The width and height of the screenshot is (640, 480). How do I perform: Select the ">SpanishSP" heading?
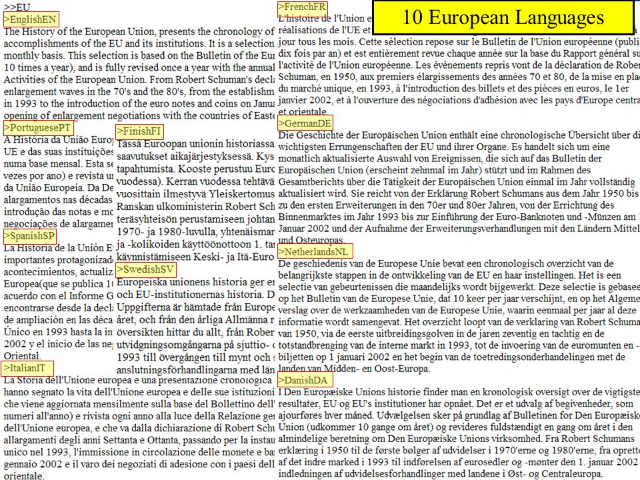pyautogui.click(x=29, y=236)
